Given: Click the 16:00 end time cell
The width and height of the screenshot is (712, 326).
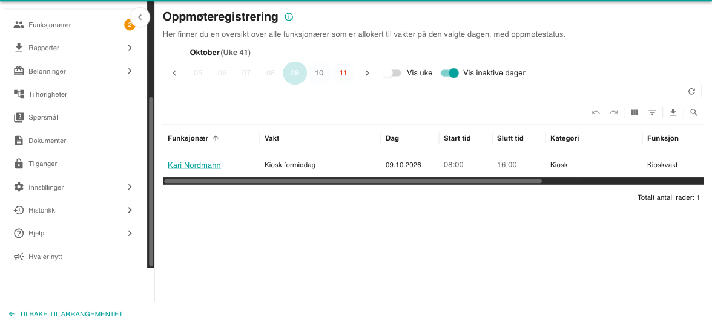Looking at the screenshot, I should click(x=507, y=165).
